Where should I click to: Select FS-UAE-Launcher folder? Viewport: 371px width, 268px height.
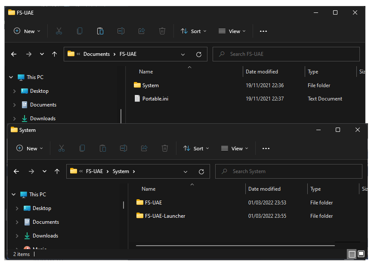[x=165, y=216]
